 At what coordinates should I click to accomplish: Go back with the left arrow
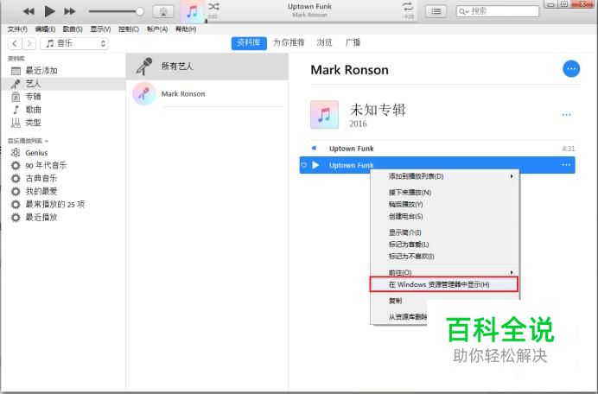15,43
